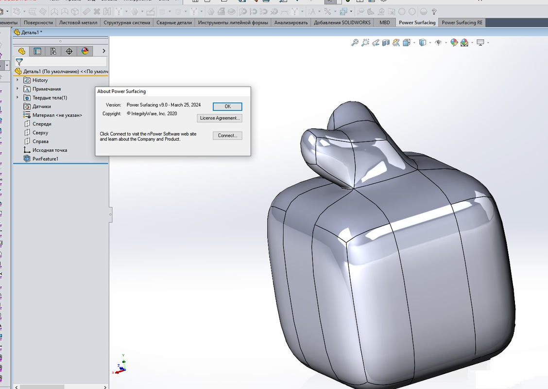Switch to the Сварные детали tab
Image resolution: width=548 pixels, height=389 pixels.
(174, 22)
